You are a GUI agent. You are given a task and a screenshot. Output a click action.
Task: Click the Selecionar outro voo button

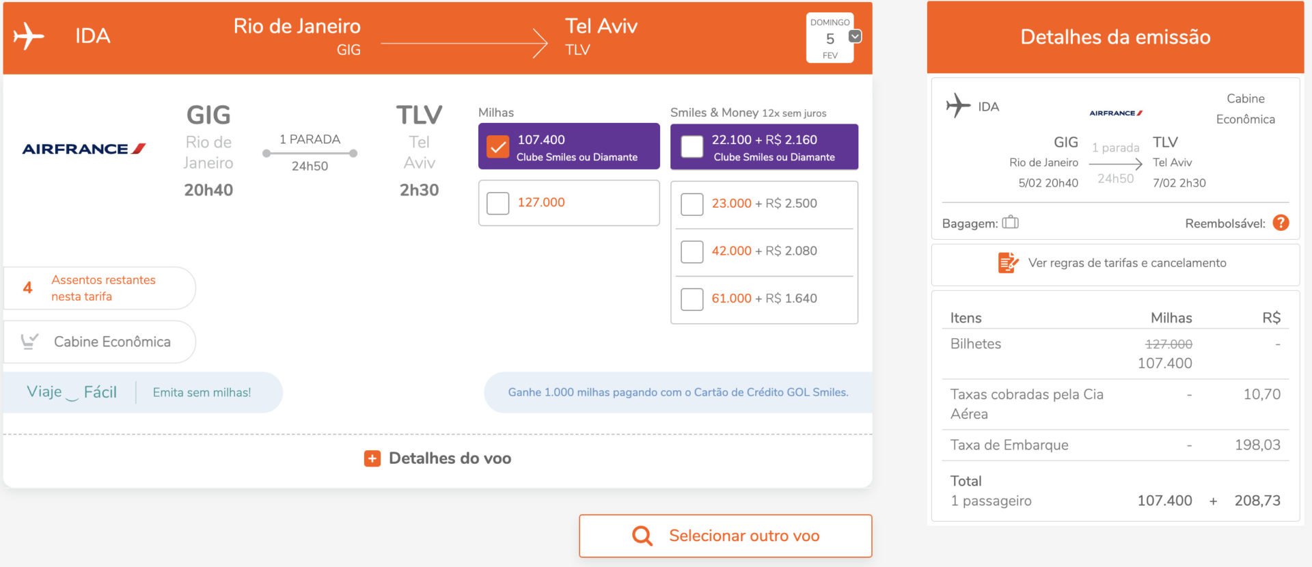[x=725, y=536]
